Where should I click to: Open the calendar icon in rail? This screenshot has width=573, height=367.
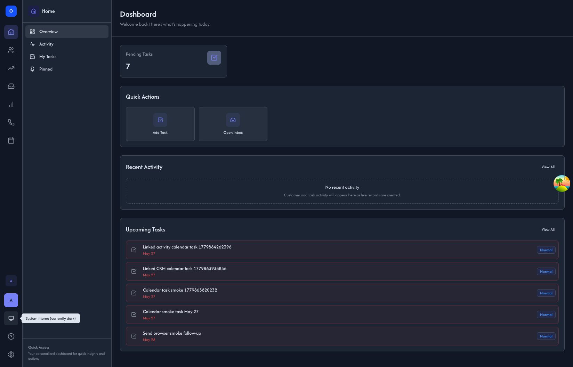[11, 140]
